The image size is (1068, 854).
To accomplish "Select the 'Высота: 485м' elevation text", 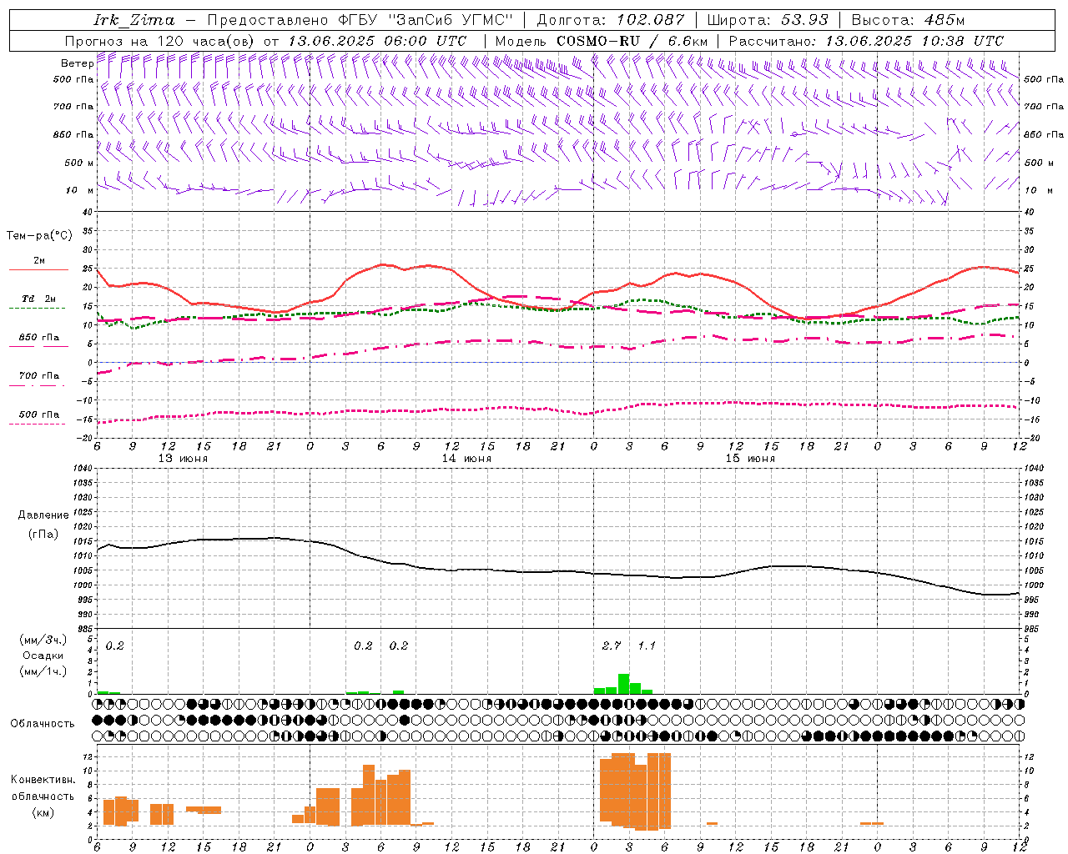I will click(908, 20).
